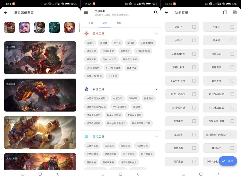241x179 pixels.
Task: Tap the back arrow on 王者荣耀图集 screen
Action: pos(6,12)
